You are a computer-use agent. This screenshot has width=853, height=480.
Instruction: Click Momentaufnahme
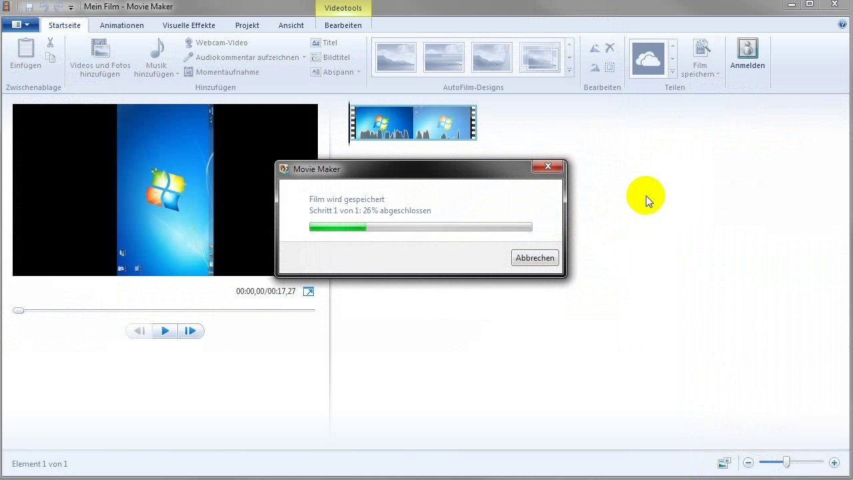(x=221, y=72)
